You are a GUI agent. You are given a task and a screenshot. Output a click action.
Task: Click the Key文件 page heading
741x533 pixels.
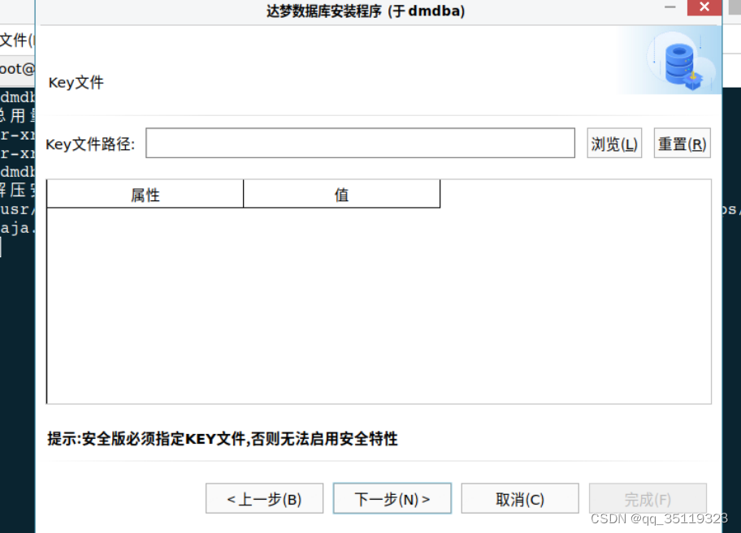tap(76, 83)
